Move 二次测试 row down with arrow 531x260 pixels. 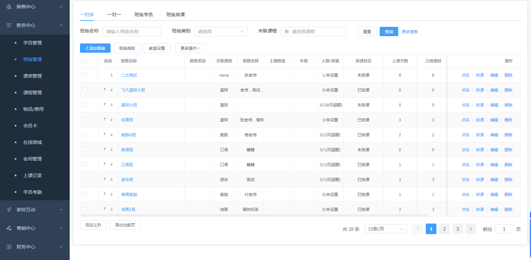(x=112, y=75)
